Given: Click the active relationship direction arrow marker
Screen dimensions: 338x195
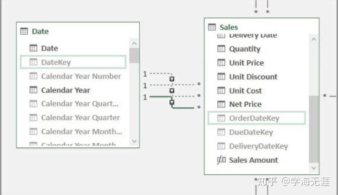Looking at the screenshot, I should click(172, 102).
